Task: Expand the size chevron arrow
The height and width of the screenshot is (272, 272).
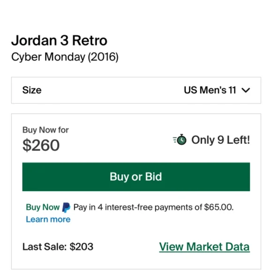Action: [246, 90]
